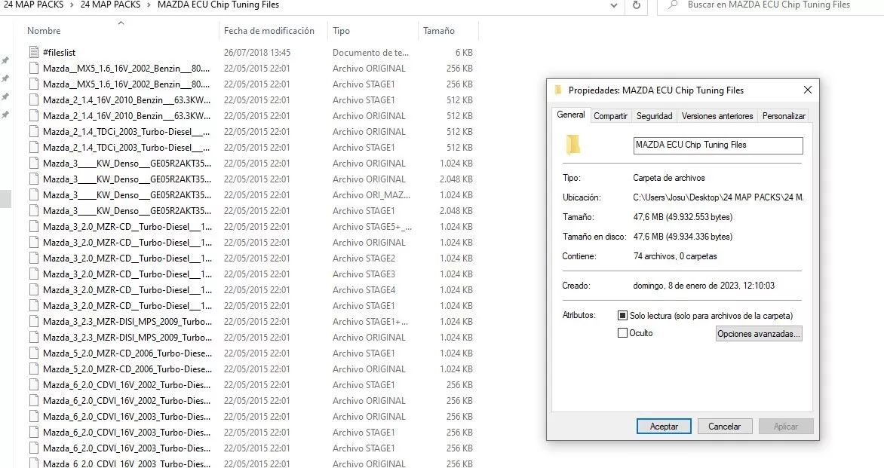This screenshot has height=468, width=884.
Task: Sort files by the Tamaño column
Action: pos(439,31)
